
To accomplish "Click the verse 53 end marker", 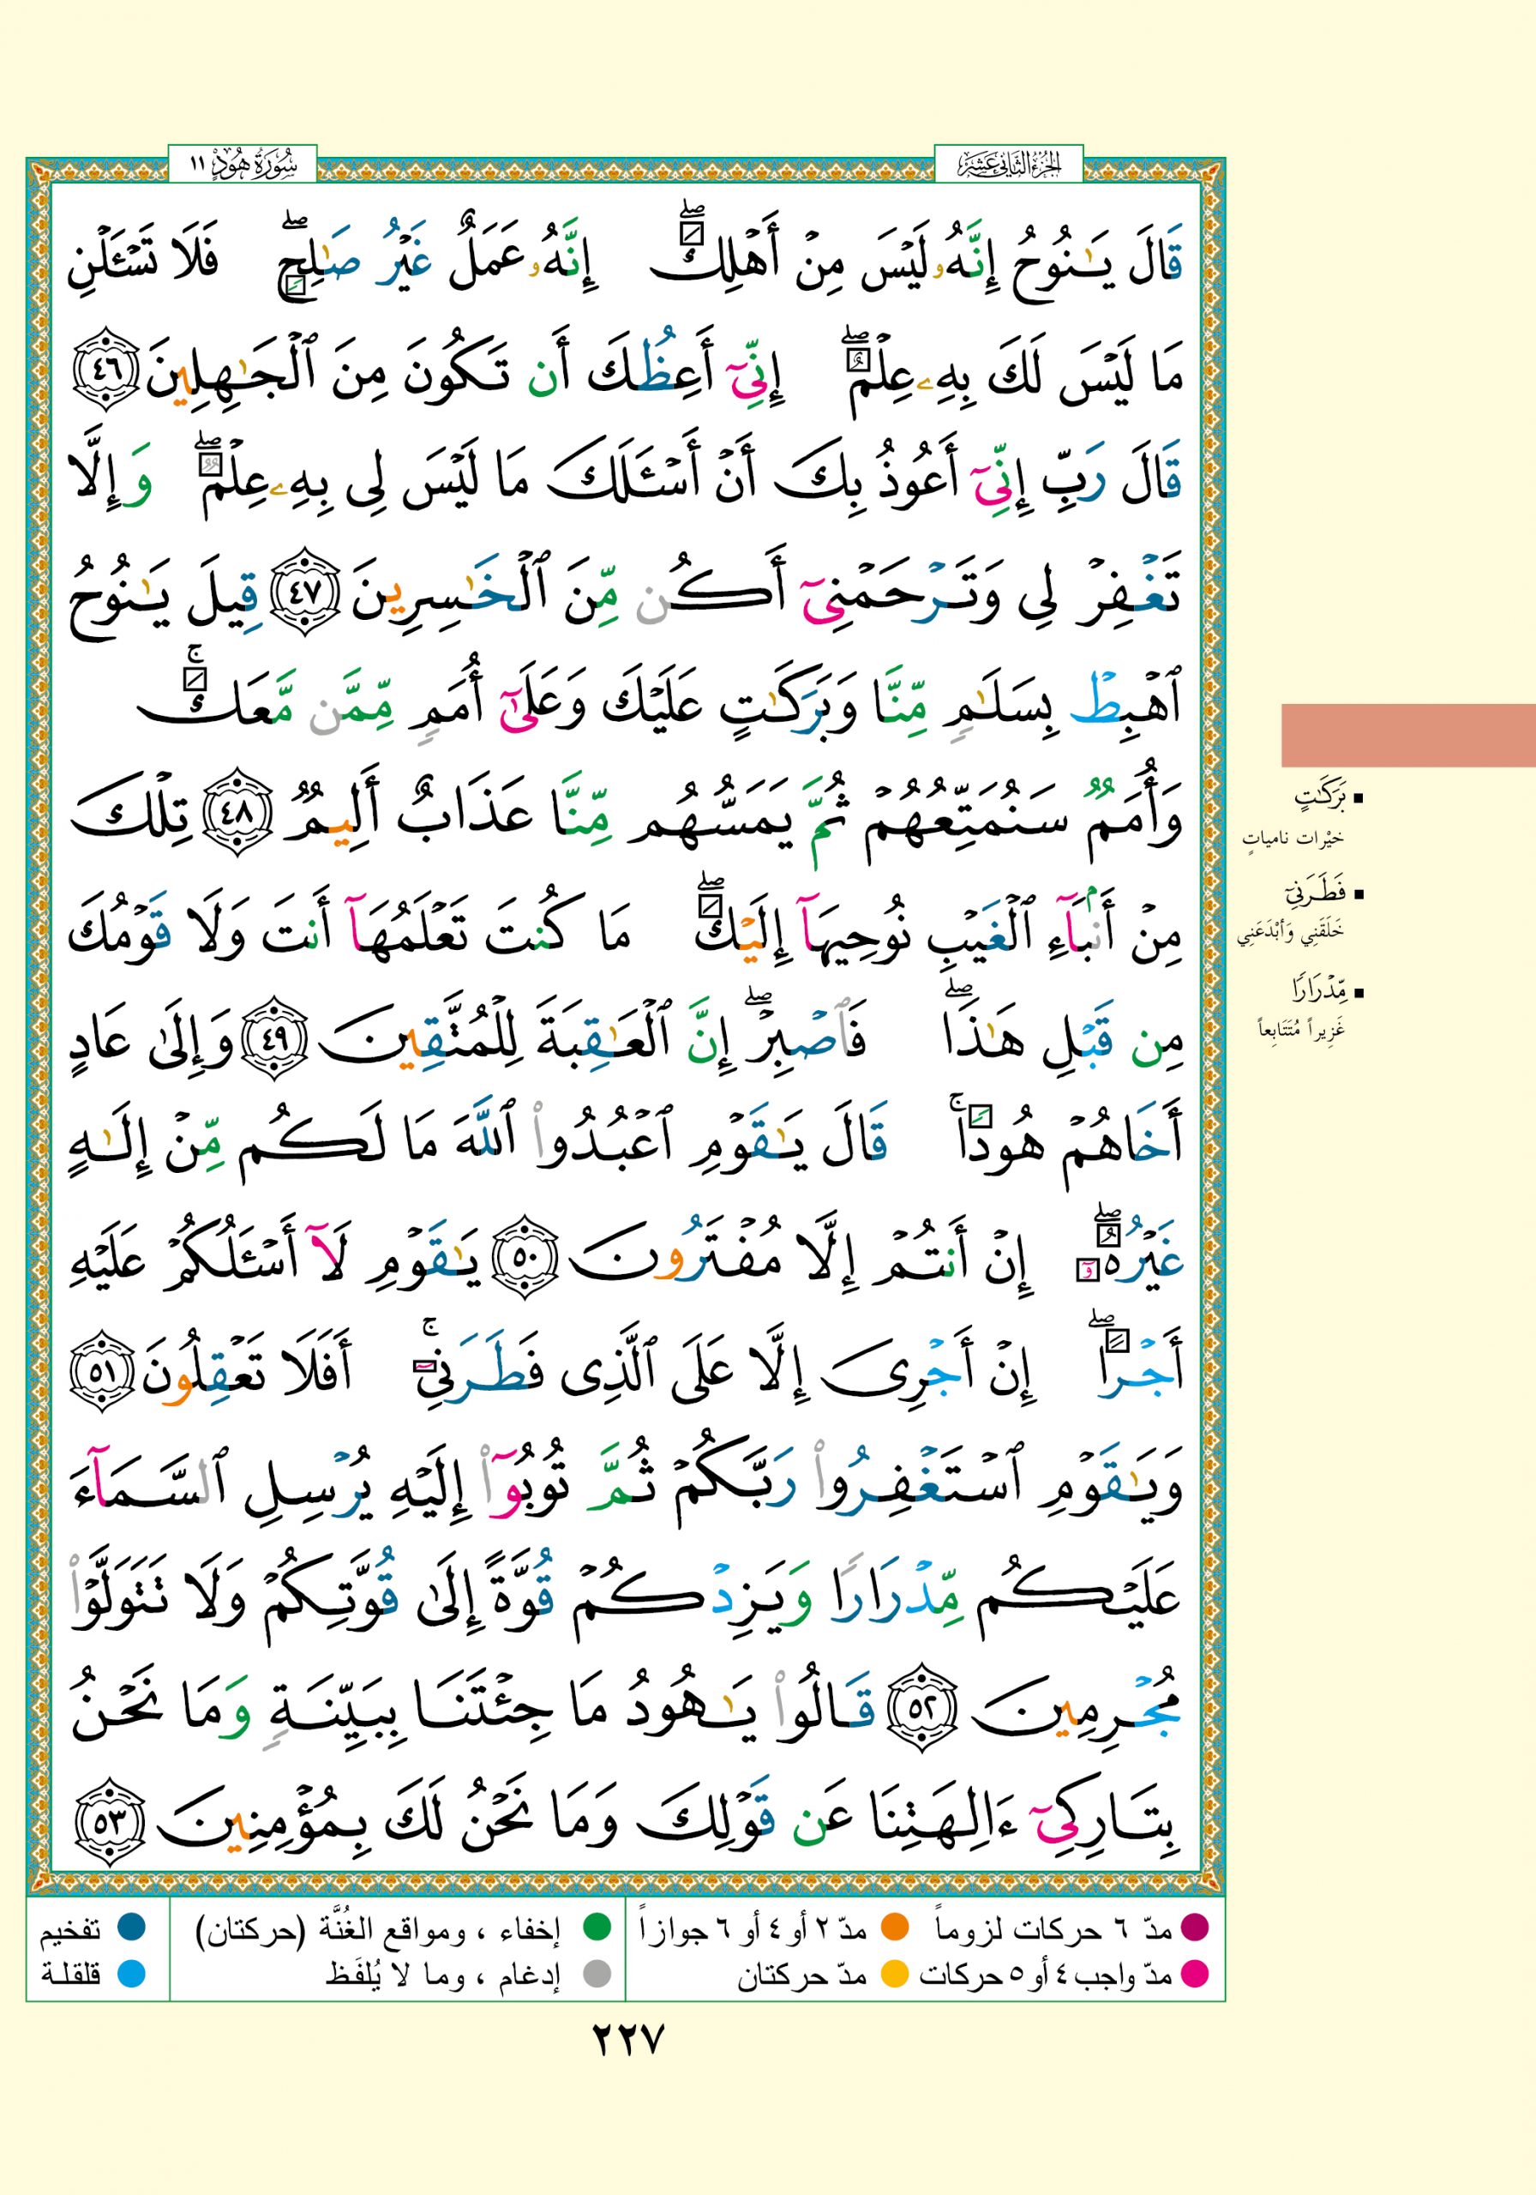I will point(109,1821).
